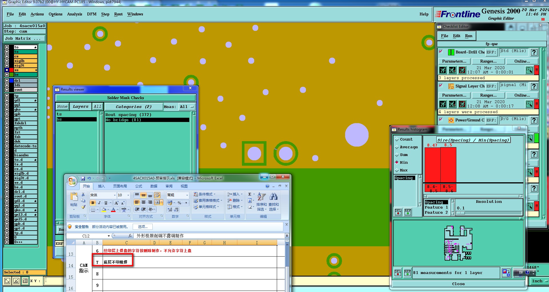Click the security warning Options button in Excel
This screenshot has height=292, width=549.
(x=143, y=227)
